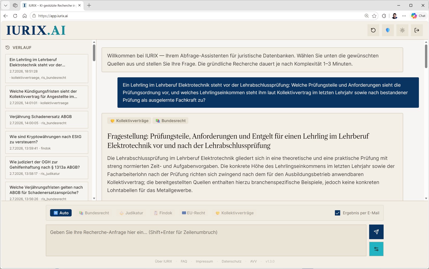429x269 pixels.
Task: Click the logout icon in header
Action: point(417,30)
